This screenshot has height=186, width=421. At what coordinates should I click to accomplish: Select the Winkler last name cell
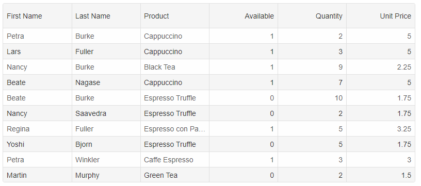tap(106, 160)
